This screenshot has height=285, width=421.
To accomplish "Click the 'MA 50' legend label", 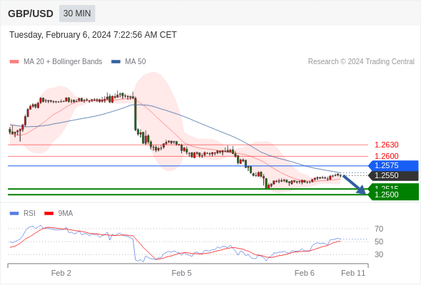I will 136,62.
